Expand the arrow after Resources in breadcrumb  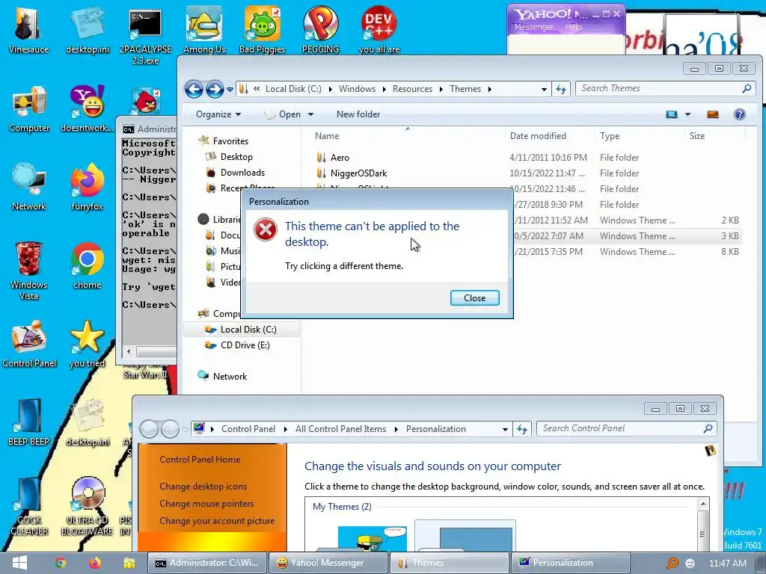pyautogui.click(x=441, y=89)
